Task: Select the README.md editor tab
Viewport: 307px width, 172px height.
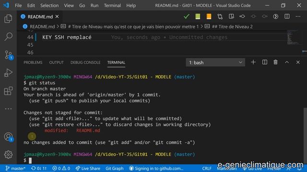Action: coord(39,17)
